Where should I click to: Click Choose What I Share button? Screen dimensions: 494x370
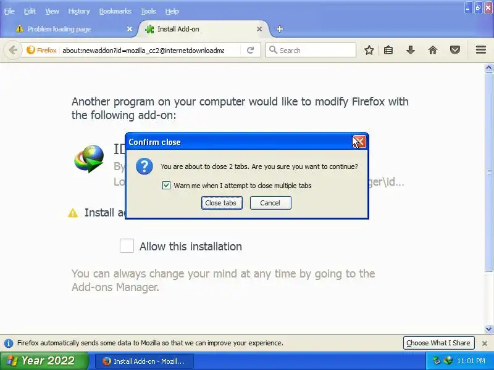pos(438,343)
